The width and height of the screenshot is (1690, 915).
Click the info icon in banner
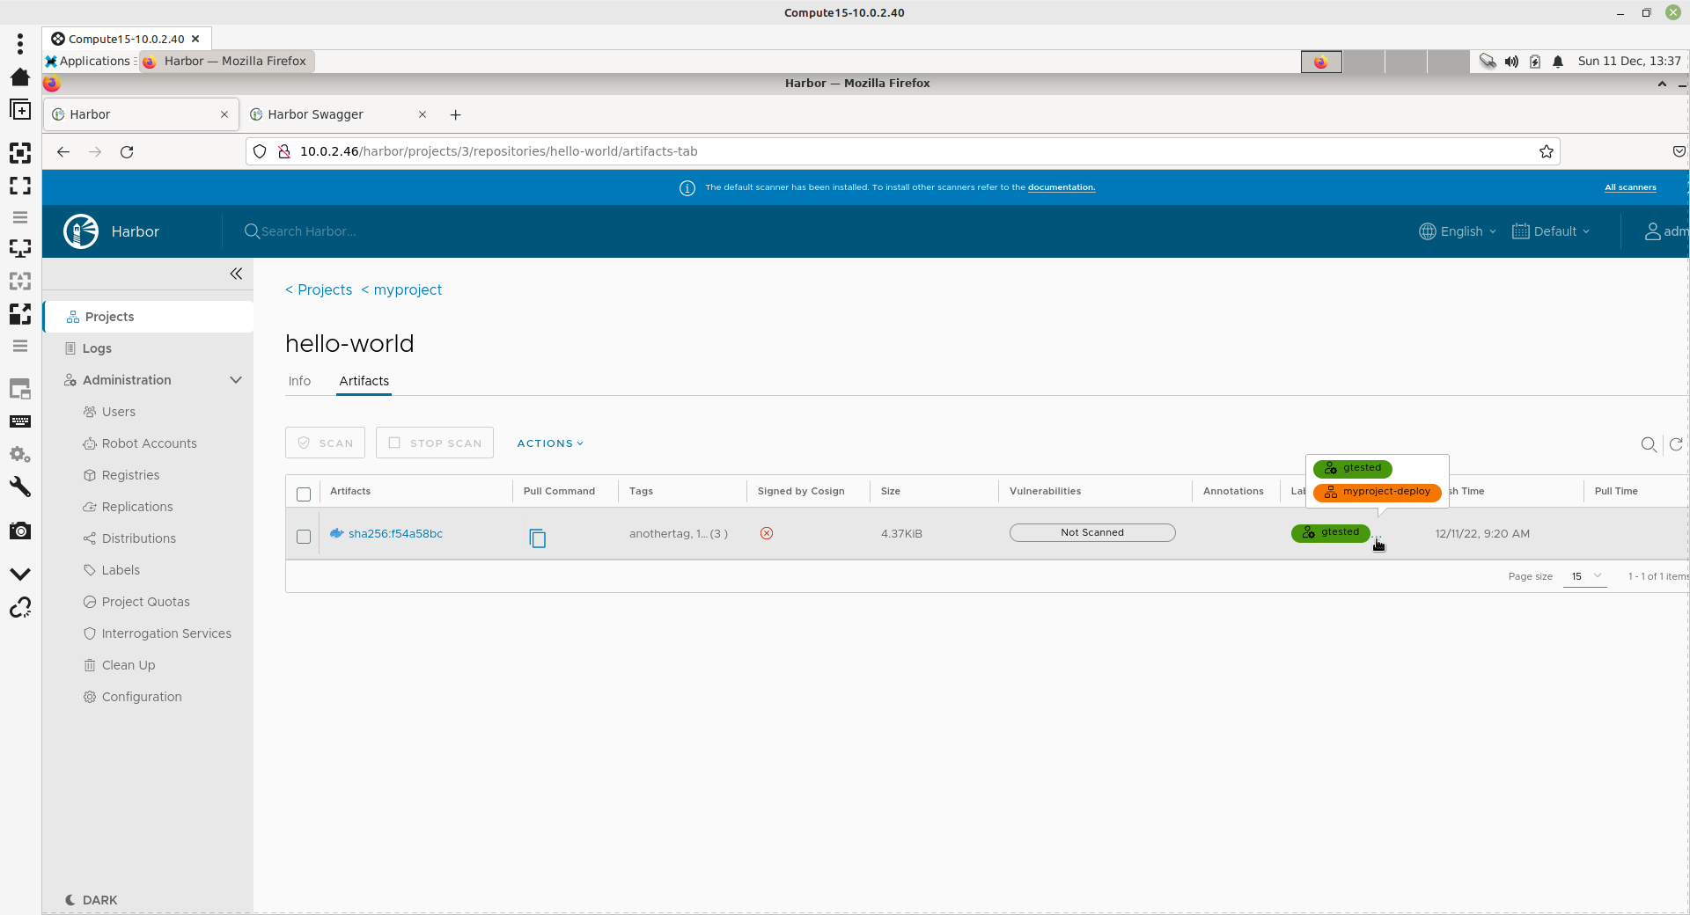(687, 188)
